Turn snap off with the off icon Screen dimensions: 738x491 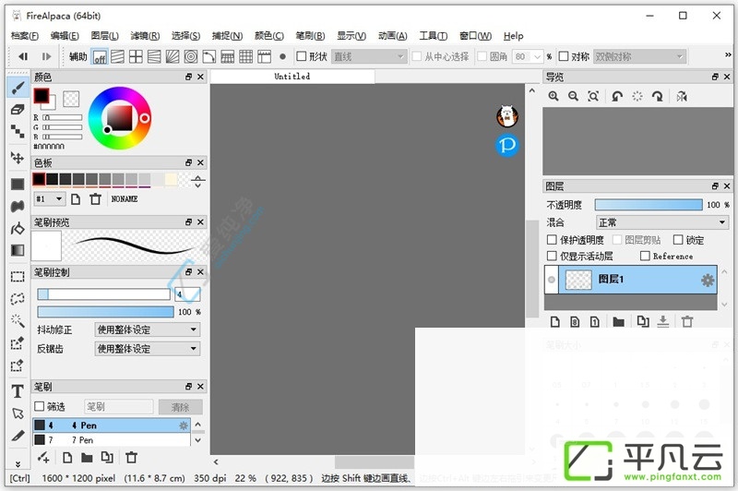pyautogui.click(x=100, y=57)
